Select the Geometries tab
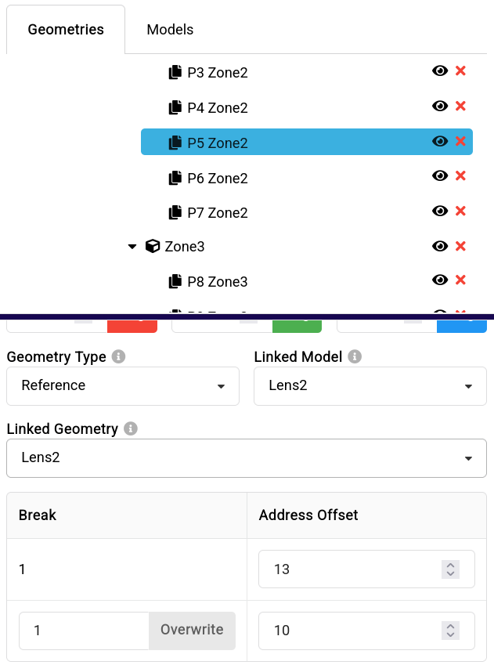This screenshot has height=665, width=494. coord(66,30)
